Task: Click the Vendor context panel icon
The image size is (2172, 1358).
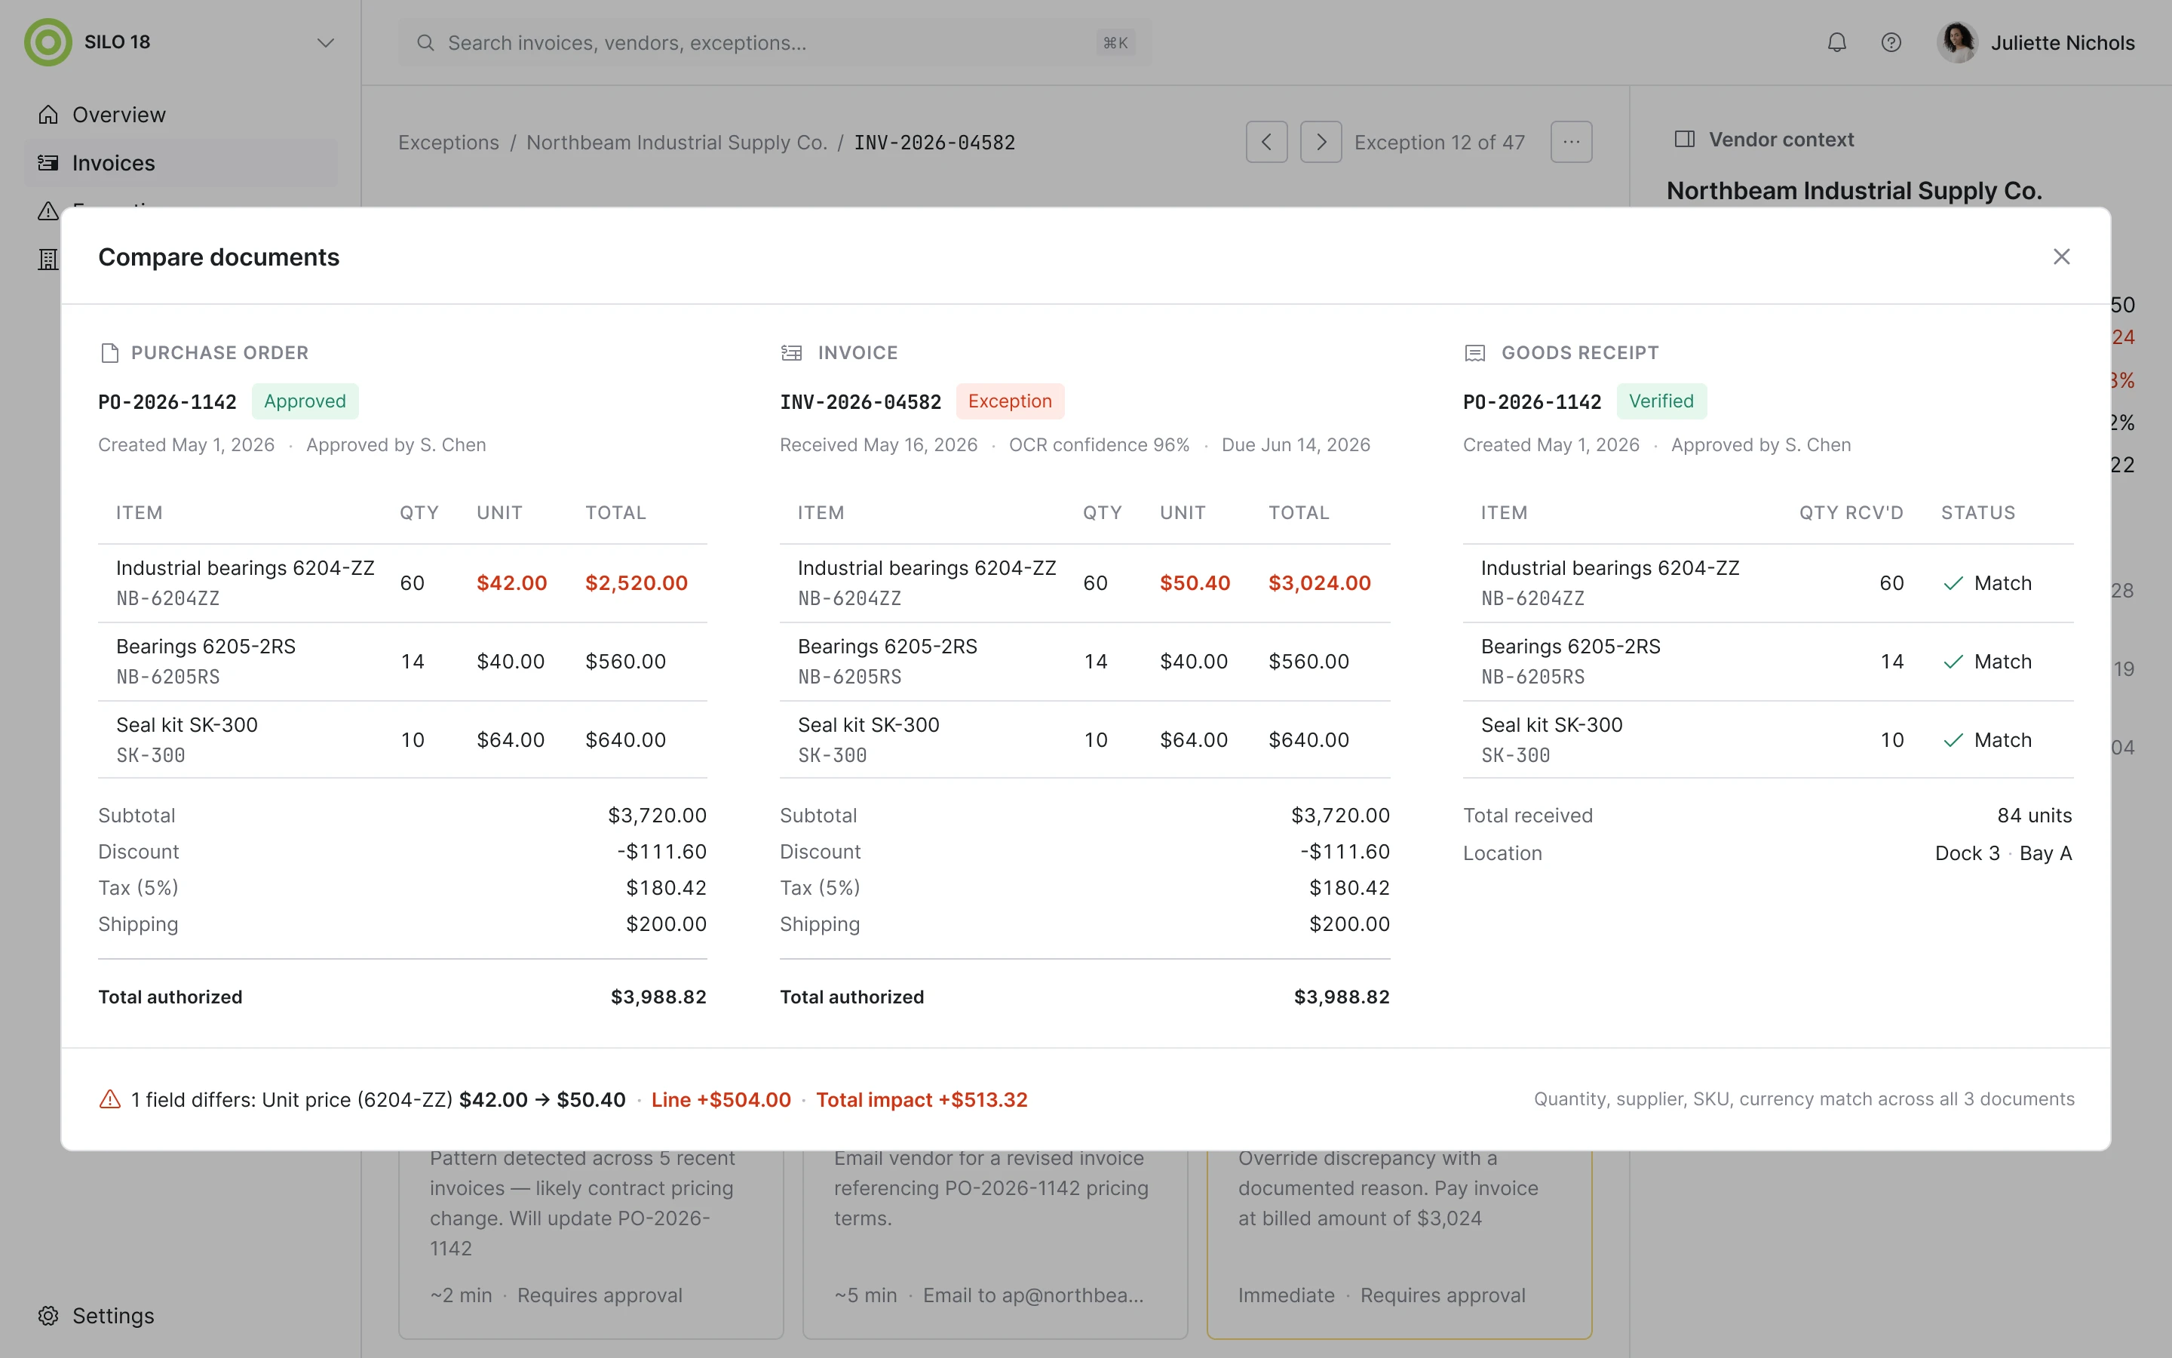Action: [x=1684, y=140]
